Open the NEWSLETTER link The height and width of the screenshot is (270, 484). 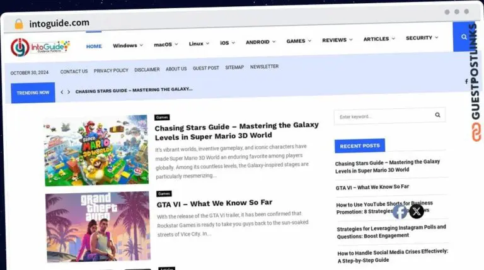coord(264,67)
